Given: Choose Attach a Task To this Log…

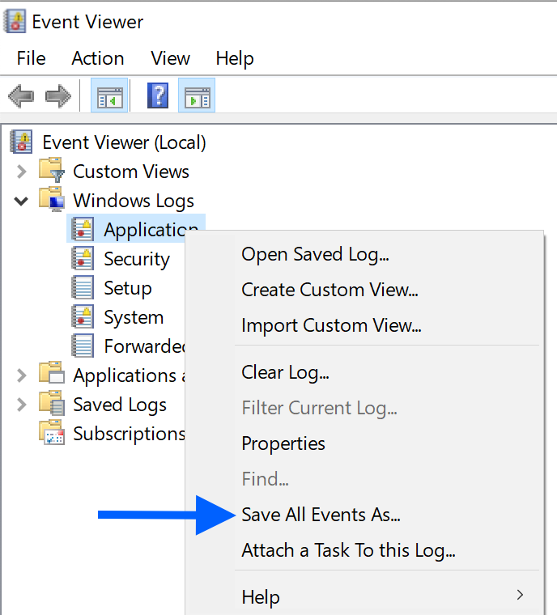Looking at the screenshot, I should [348, 551].
